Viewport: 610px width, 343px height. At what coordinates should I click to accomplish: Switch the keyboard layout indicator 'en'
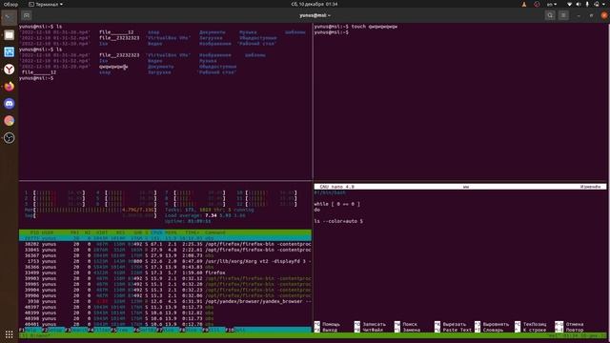552,4
